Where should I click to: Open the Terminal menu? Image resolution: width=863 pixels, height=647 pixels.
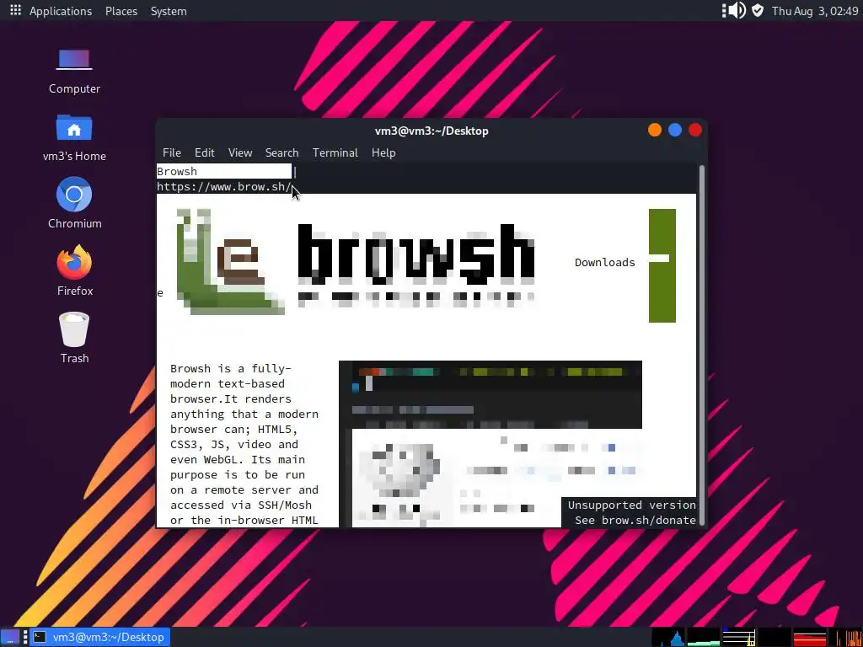335,153
